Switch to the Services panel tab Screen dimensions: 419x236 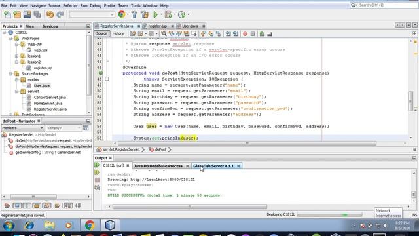coord(50,26)
